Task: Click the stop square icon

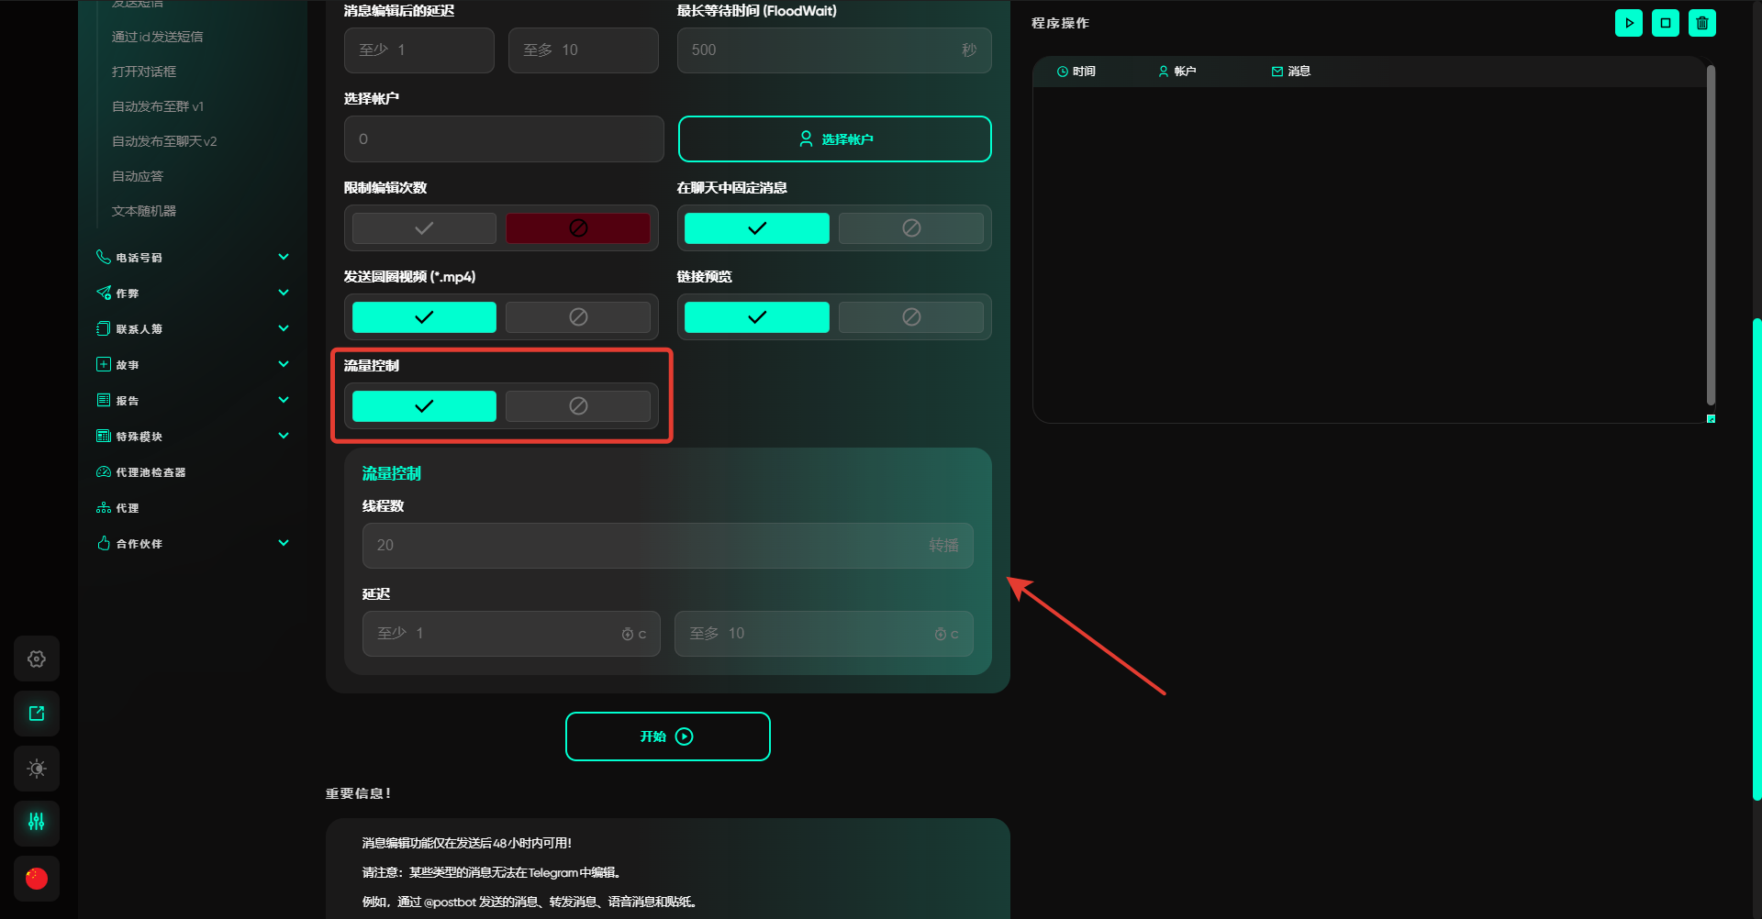Action: pyautogui.click(x=1665, y=23)
